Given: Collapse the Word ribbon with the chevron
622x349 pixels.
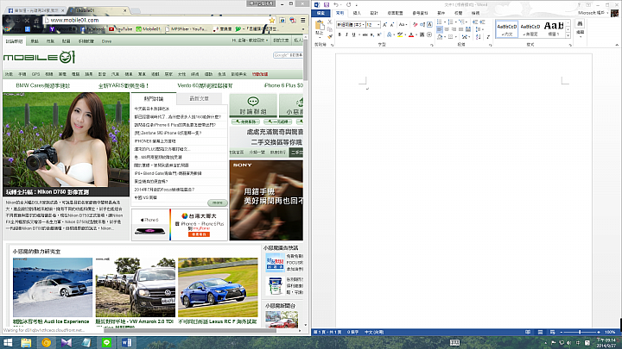Looking at the screenshot, I should coord(617,45).
